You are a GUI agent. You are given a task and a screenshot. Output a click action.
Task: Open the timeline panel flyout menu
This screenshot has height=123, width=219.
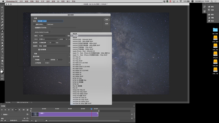point(134,106)
